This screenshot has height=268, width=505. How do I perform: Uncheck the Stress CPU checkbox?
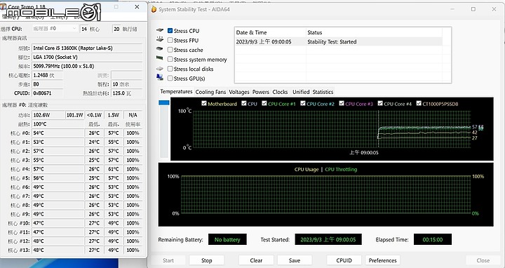[x=170, y=31]
